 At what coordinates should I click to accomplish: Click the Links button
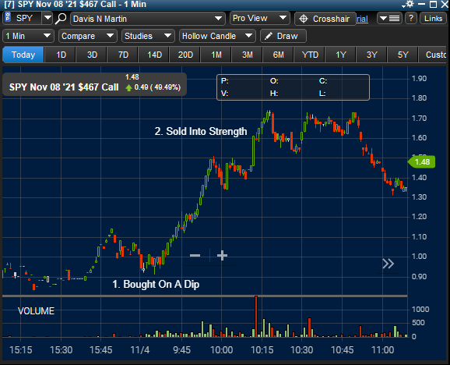433,19
